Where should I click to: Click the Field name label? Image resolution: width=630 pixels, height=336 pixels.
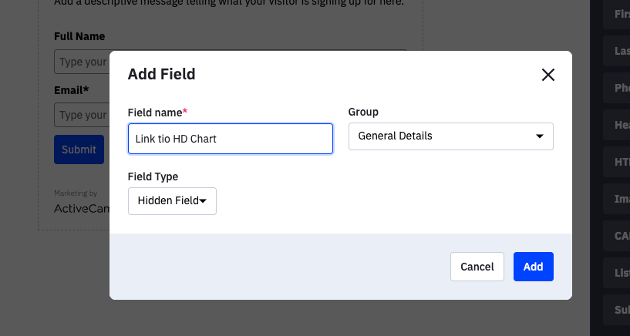(x=157, y=113)
